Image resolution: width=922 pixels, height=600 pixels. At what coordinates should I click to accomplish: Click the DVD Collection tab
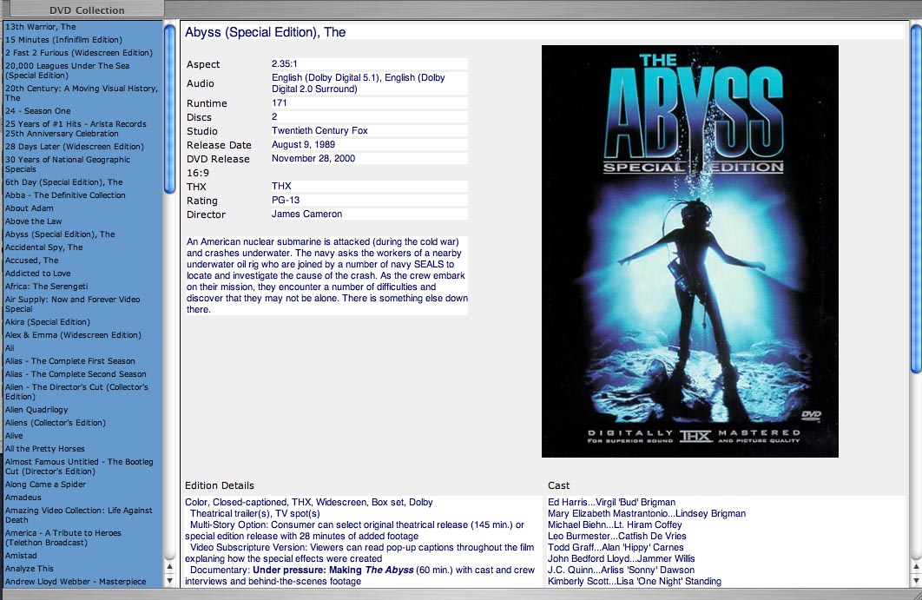(x=86, y=10)
